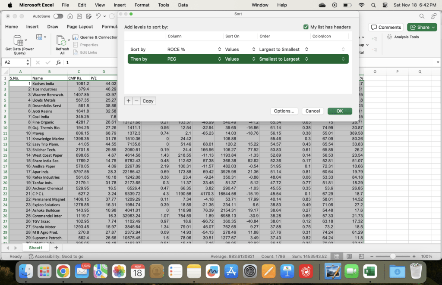Open the Sort by column dropdown showing ROCE %
The width and height of the screenshot is (442, 285).
[x=194, y=50]
